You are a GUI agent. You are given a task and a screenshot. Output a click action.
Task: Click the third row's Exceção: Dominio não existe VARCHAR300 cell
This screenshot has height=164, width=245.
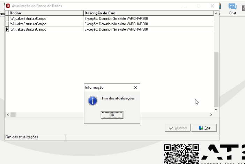pyautogui.click(x=149, y=29)
